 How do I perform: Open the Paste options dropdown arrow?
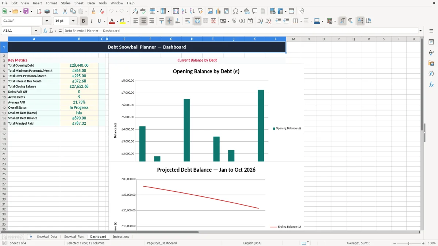click(86, 11)
